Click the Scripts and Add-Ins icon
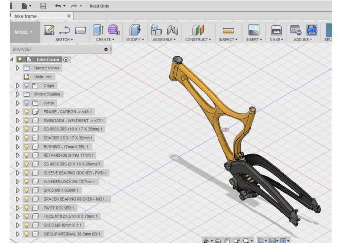This screenshot has width=342, height=243. (x=296, y=30)
